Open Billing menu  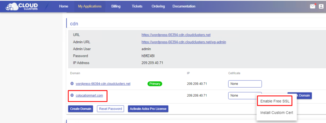tap(116, 6)
